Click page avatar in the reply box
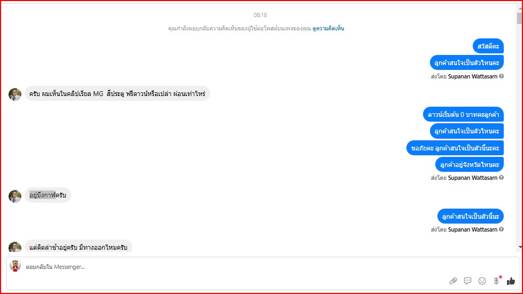Viewport: 523px width, 294px height. pos(15,266)
